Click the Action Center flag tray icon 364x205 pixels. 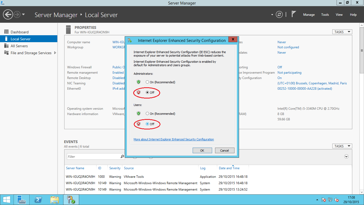(324, 200)
